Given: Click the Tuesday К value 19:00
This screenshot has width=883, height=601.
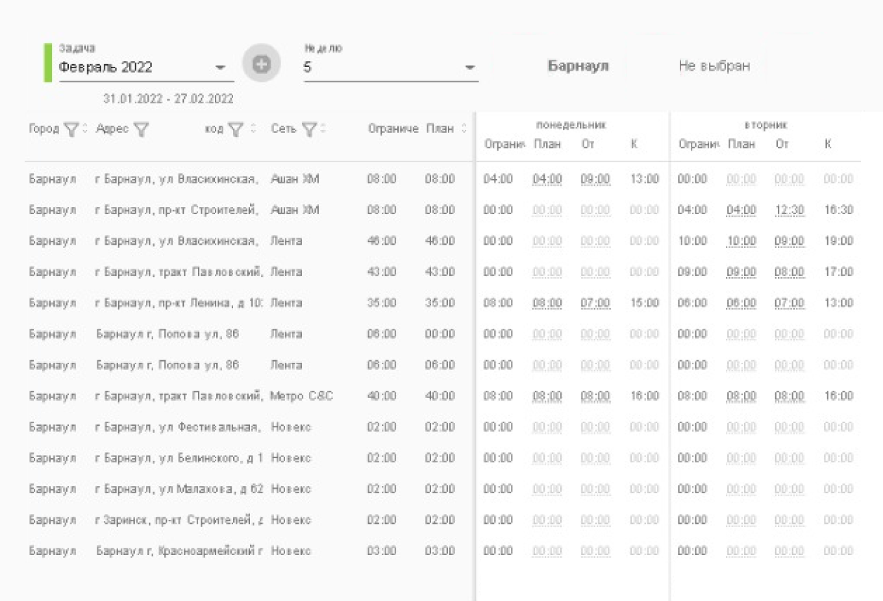Looking at the screenshot, I should click(838, 241).
